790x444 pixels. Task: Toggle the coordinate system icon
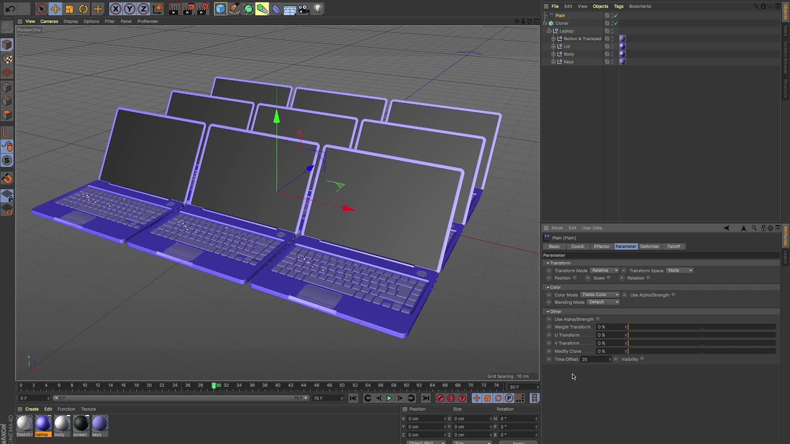[157, 9]
